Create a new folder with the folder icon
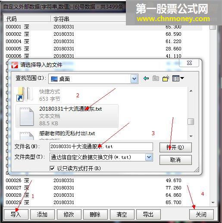222x223 pixels. point(166,78)
